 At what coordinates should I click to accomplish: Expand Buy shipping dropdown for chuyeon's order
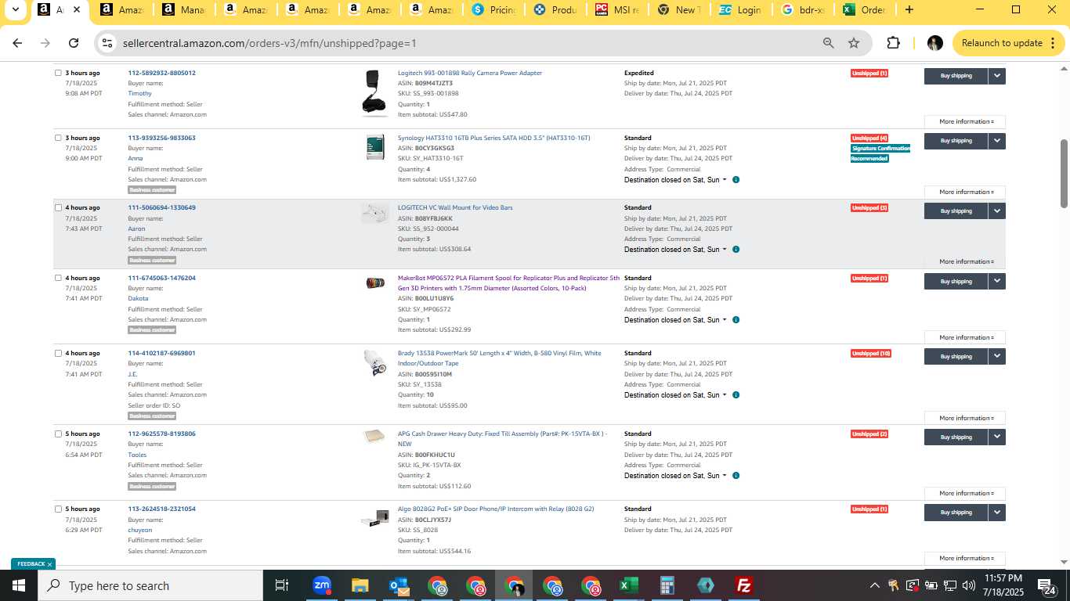[x=996, y=512]
